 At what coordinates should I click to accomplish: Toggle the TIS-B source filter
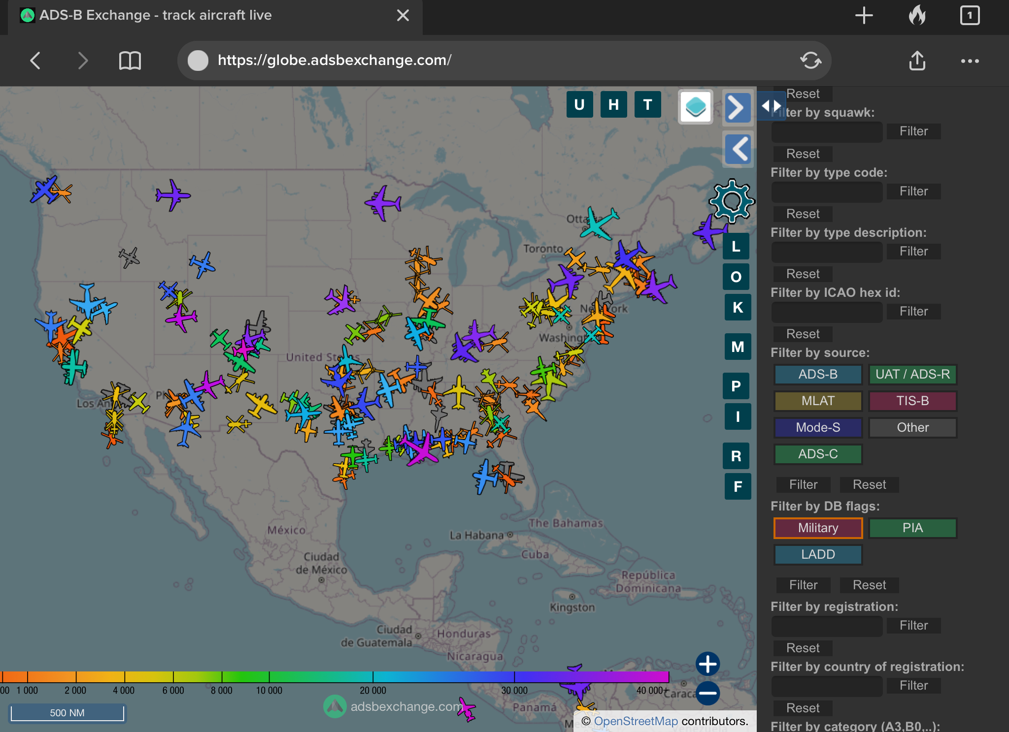click(x=912, y=401)
